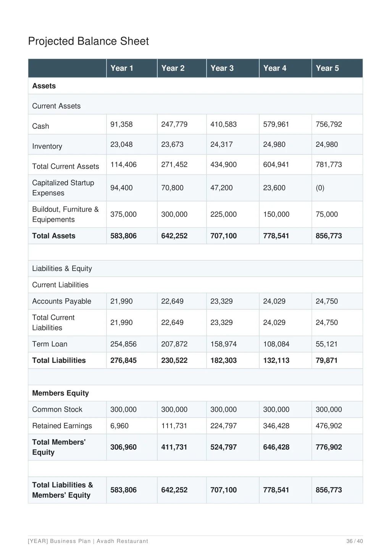Click the Total Liabilities & Members' Equity label
The image size is (391, 554).
pos(62,490)
